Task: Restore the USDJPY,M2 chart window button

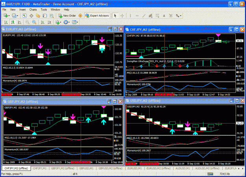Action: (237, 100)
